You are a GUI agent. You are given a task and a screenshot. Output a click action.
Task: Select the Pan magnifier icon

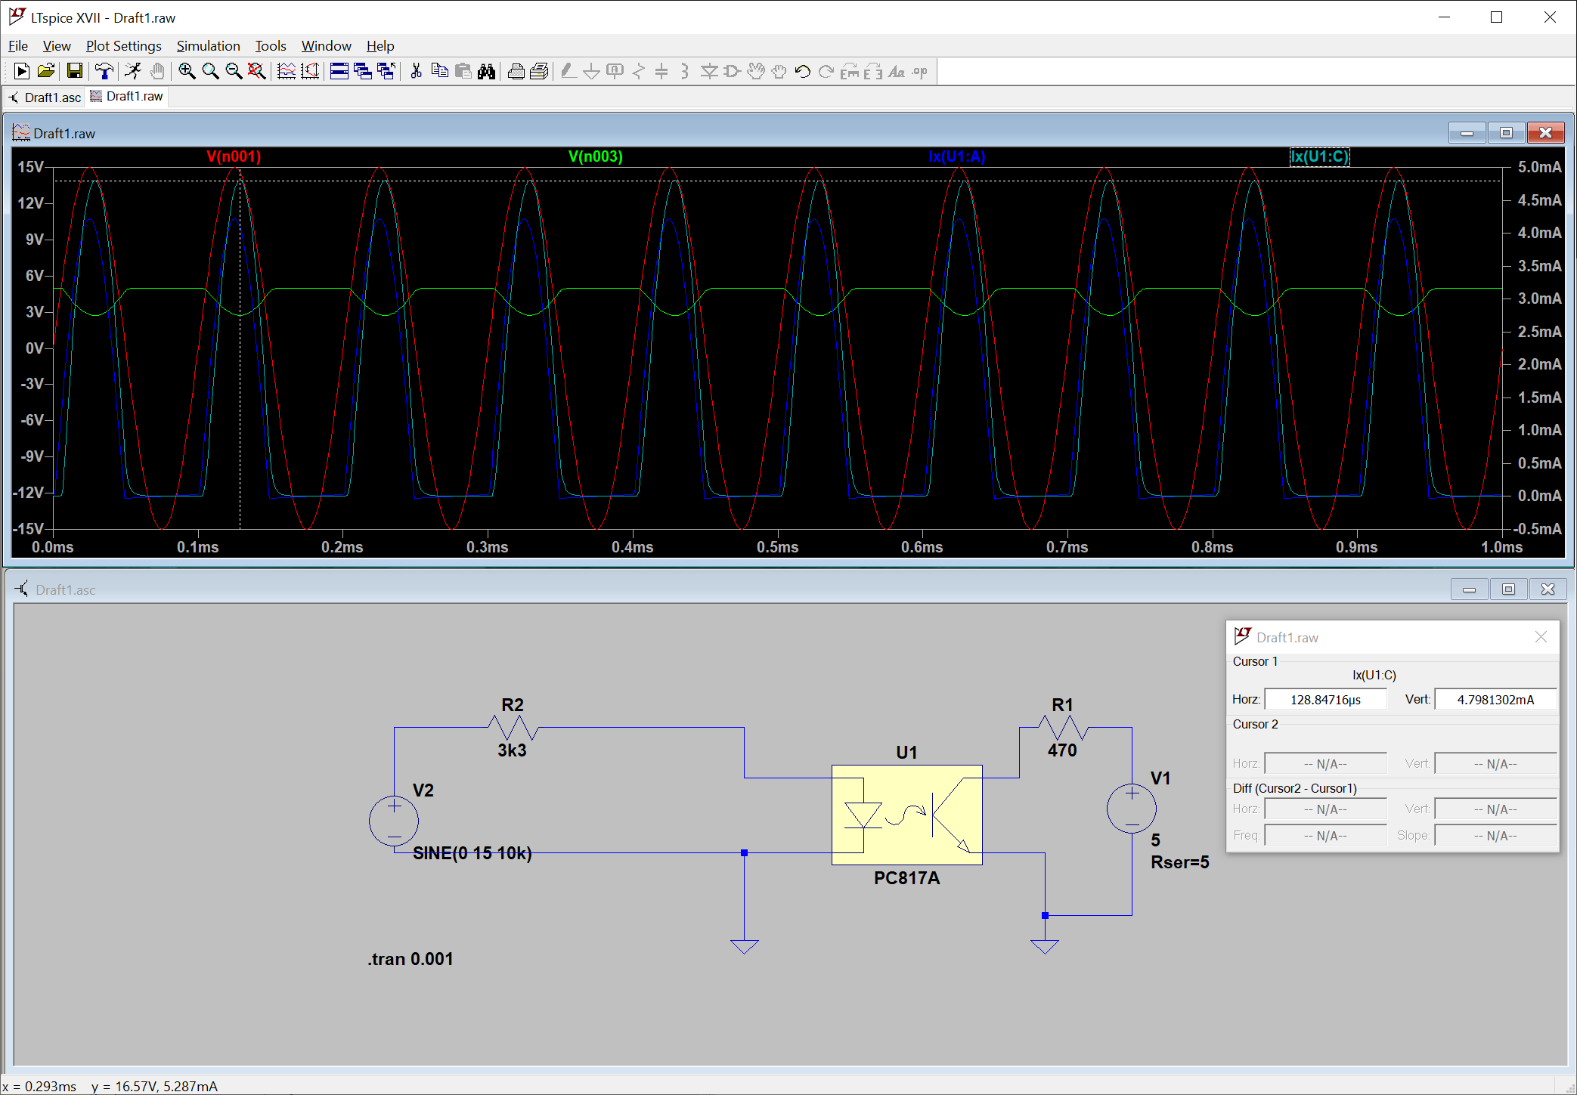[x=210, y=71]
